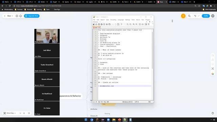Go back using the MindMeister back chevron
The width and height of the screenshot is (217, 122).
pyautogui.click(x=5, y=16)
